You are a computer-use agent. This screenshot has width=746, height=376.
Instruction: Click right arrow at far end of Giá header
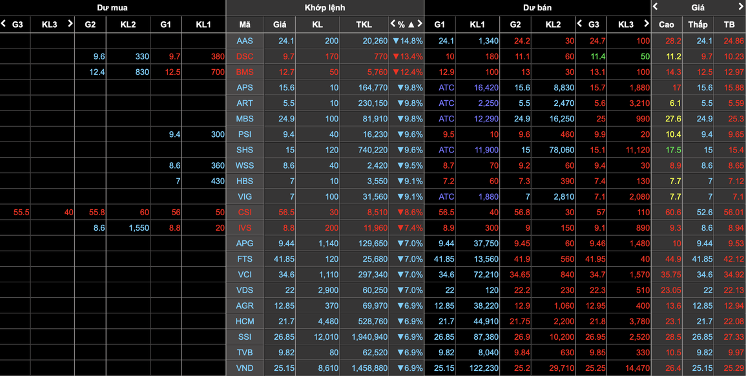click(742, 6)
